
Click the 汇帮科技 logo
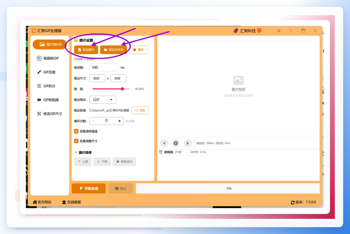tap(236, 31)
